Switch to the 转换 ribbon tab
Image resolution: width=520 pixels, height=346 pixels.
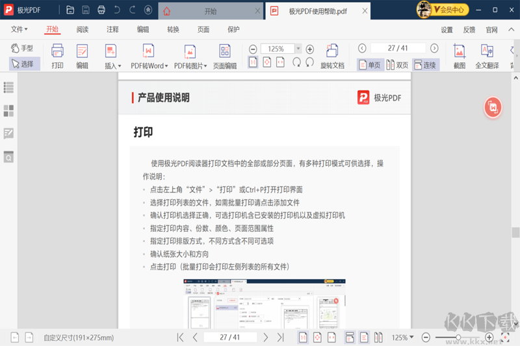[x=173, y=29]
